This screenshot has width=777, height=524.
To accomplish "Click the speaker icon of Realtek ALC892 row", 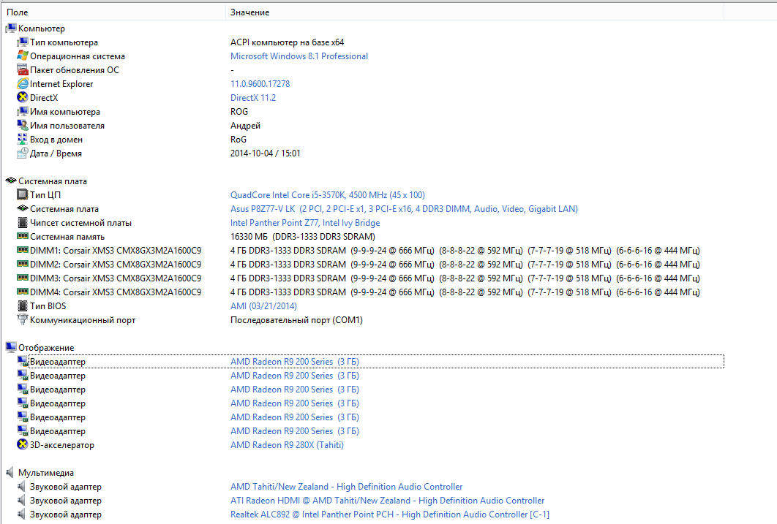I will tap(22, 514).
